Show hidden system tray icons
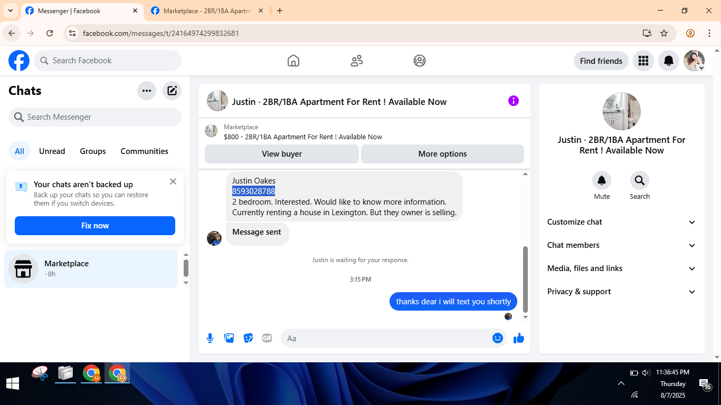The height and width of the screenshot is (405, 721). pyautogui.click(x=621, y=383)
